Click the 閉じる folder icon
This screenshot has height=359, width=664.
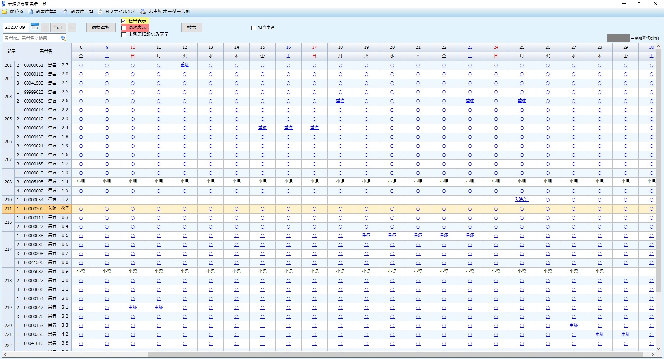coord(5,12)
